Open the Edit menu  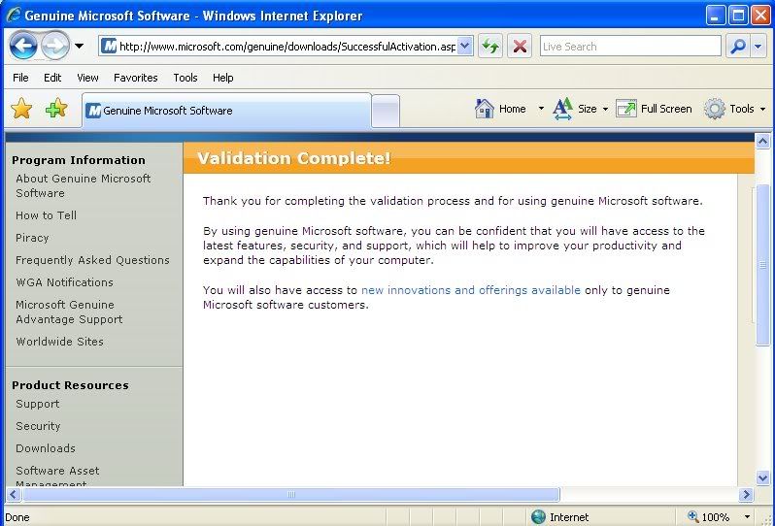pyautogui.click(x=52, y=78)
